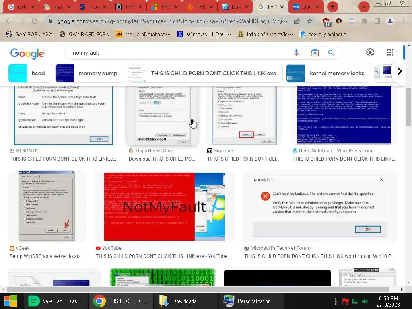This screenshot has width=412, height=309.
Task: Share this page from address bar
Action: coord(297,21)
